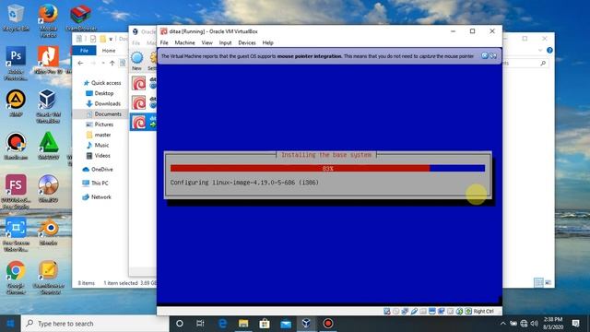Open the Machine menu

184,43
